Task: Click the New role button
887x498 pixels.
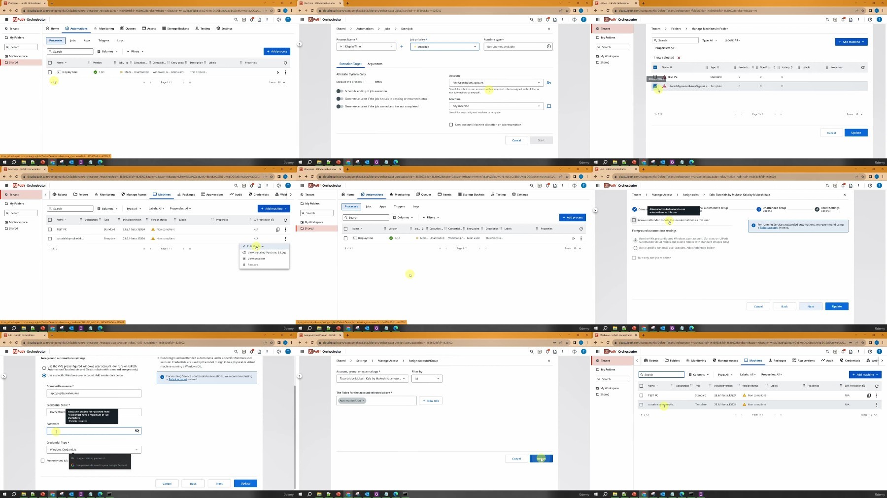Action: pos(431,400)
